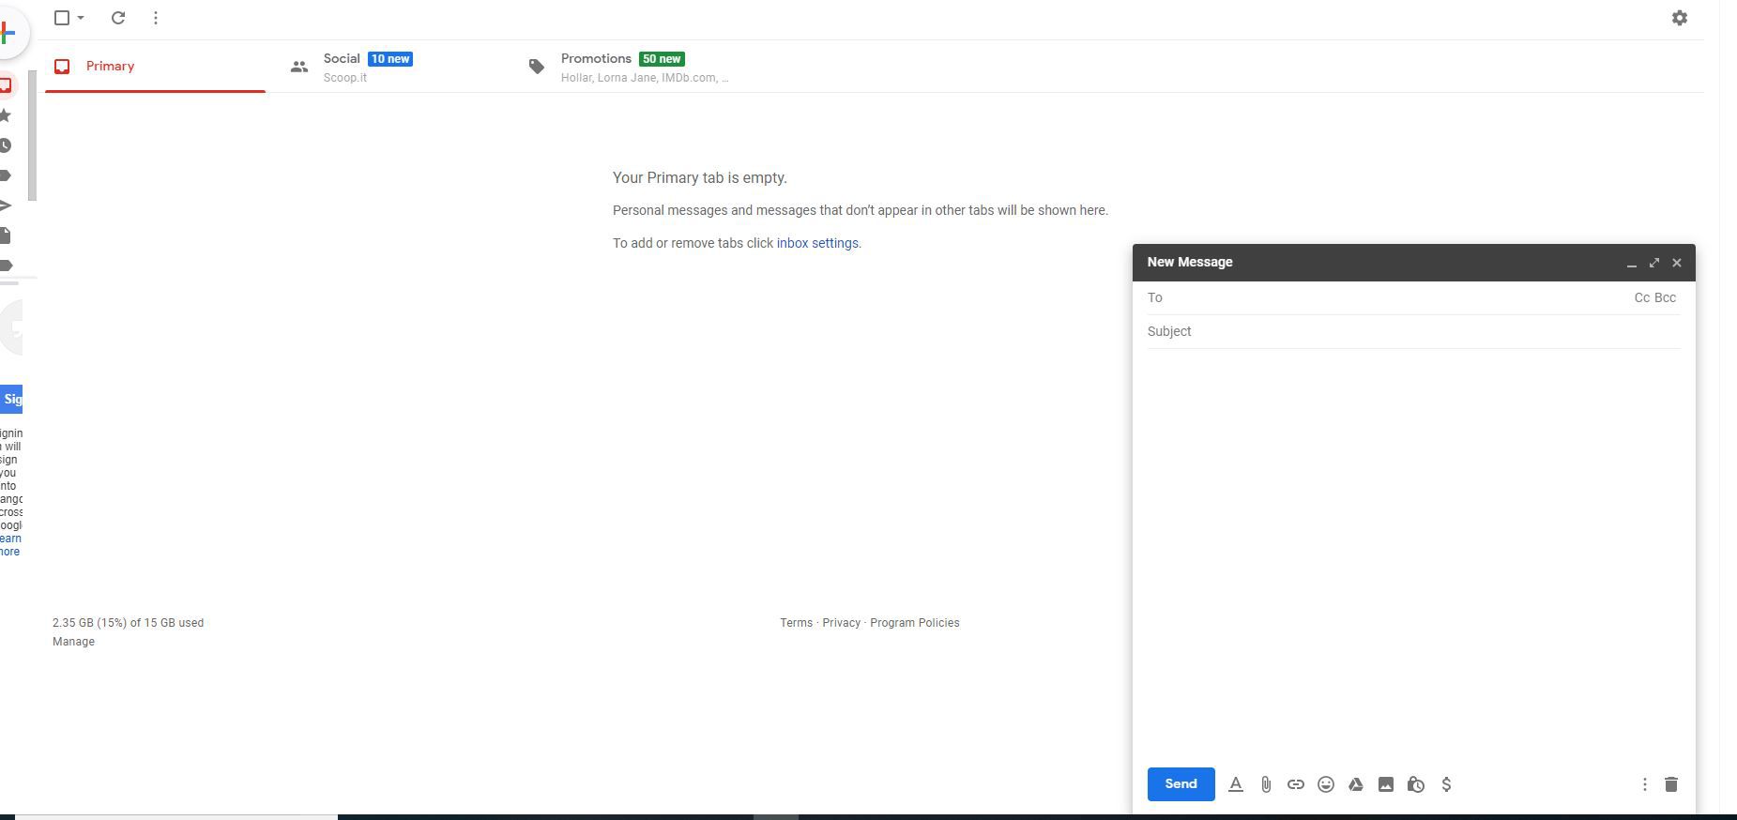Image resolution: width=1737 pixels, height=820 pixels.
Task: Open Program Policies link
Action: (x=914, y=623)
